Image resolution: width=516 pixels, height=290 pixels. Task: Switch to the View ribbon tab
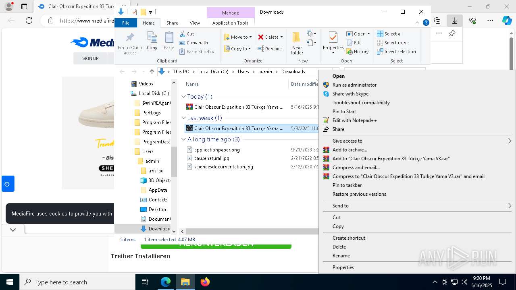click(x=195, y=23)
